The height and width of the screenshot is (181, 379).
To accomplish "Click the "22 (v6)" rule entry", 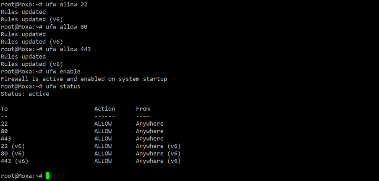I will tap(13, 146).
